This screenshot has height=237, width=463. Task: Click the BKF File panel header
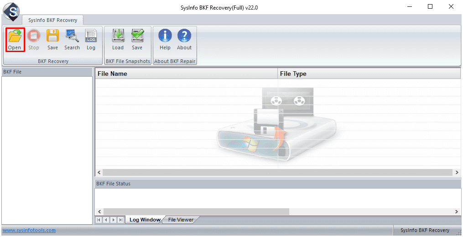pos(47,72)
